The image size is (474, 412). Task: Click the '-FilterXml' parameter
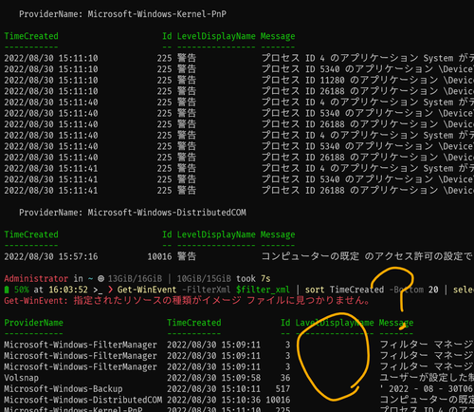[x=206, y=290]
